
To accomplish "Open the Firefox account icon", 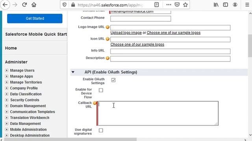I will pos(235,5).
